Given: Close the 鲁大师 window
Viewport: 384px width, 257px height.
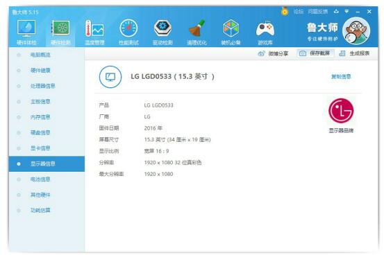Looking at the screenshot, I should tap(369, 12).
